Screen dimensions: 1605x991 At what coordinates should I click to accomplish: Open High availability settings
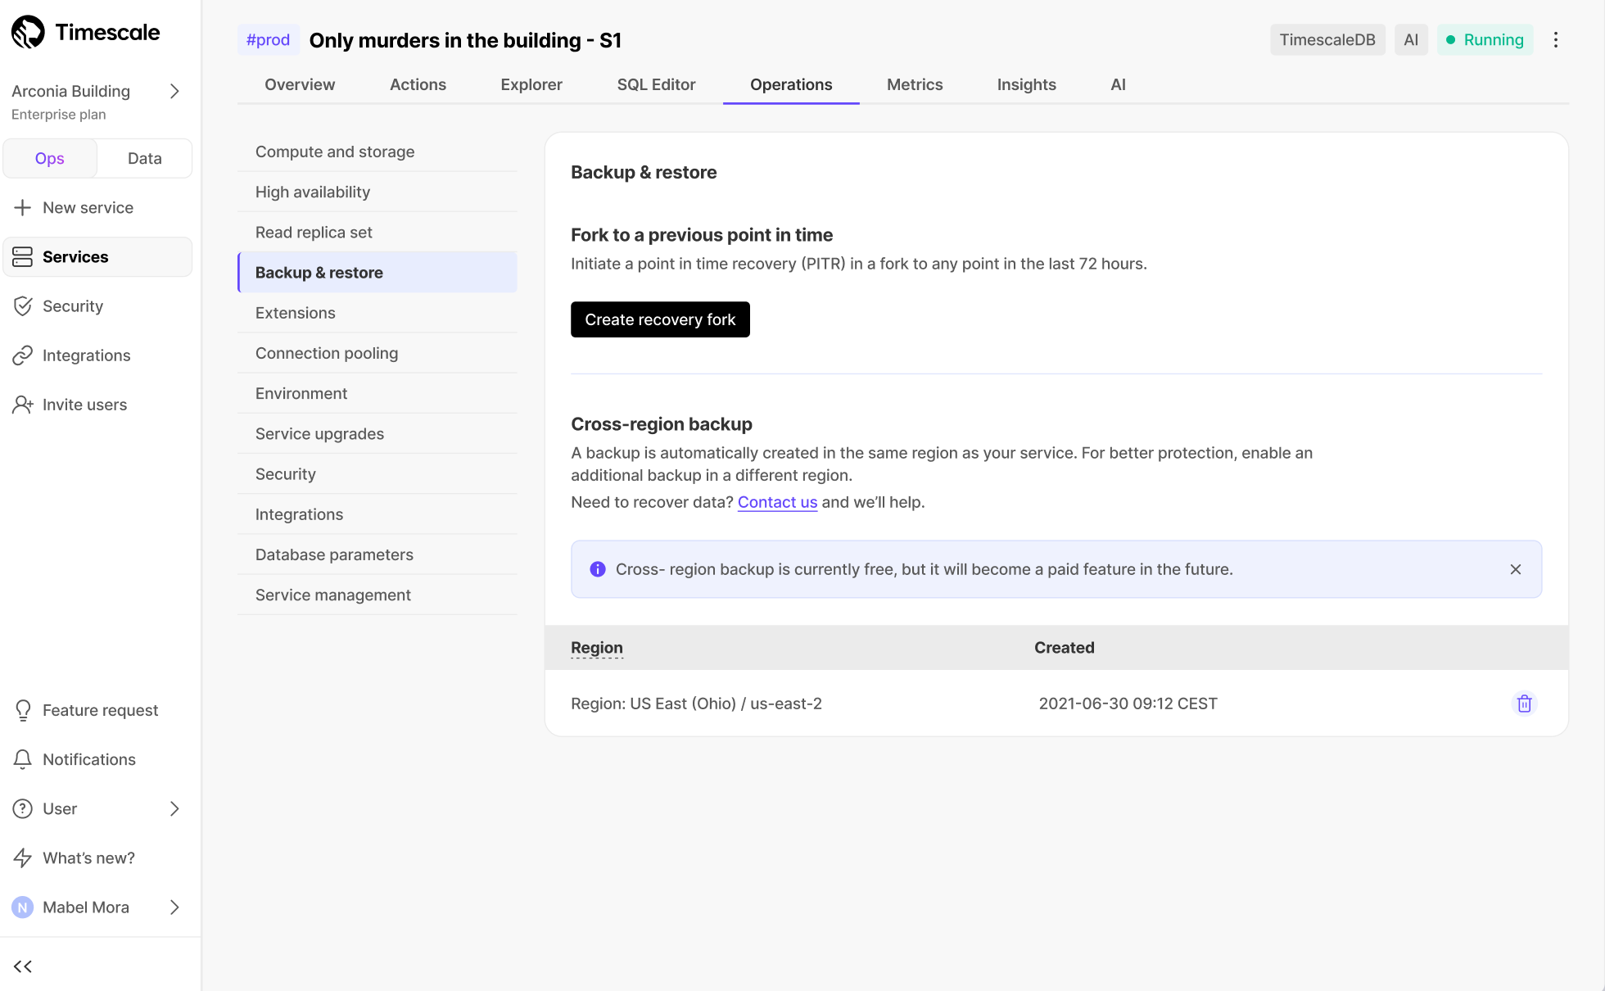pos(378,192)
